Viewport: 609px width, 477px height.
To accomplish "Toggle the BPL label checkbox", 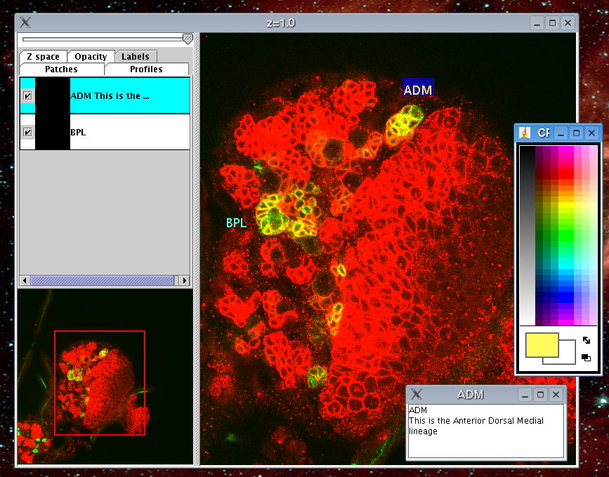I will click(27, 132).
